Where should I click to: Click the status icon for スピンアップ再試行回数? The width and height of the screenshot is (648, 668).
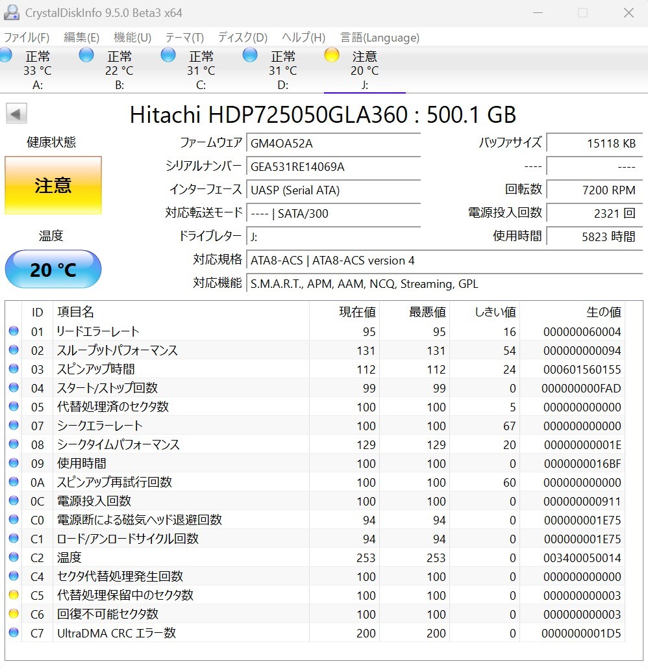click(x=14, y=482)
